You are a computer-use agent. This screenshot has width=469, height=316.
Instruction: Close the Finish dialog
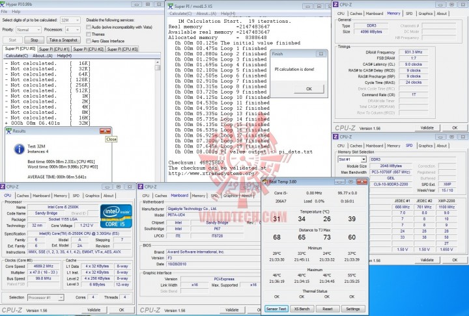(321, 54)
